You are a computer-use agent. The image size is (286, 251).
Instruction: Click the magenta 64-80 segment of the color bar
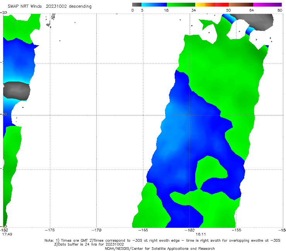(x=267, y=5)
